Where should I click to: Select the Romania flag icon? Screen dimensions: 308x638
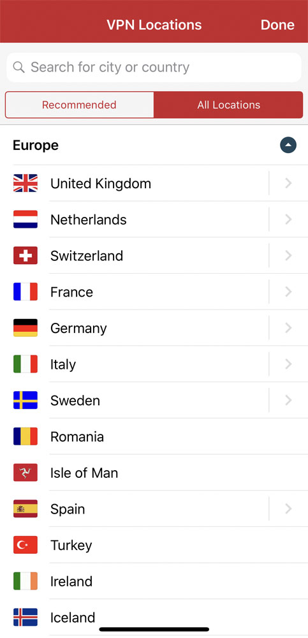[26, 436]
